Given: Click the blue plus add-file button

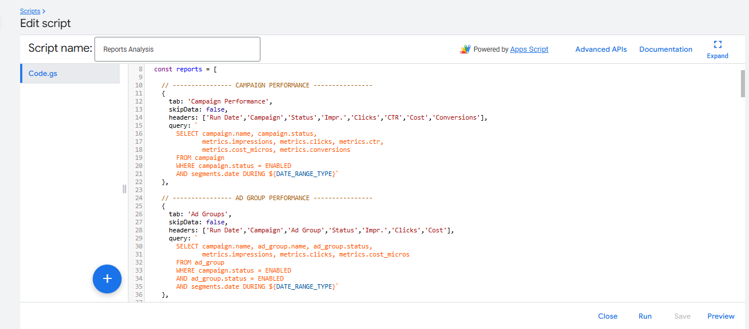Looking at the screenshot, I should pyautogui.click(x=107, y=278).
